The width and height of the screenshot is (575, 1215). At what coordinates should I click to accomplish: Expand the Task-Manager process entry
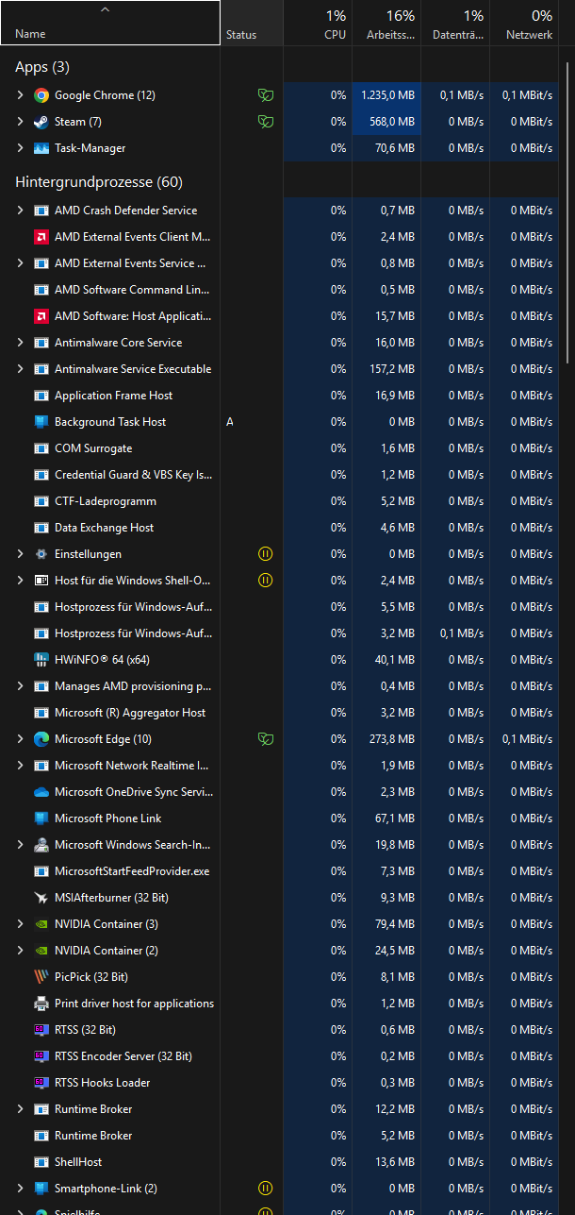tap(20, 148)
